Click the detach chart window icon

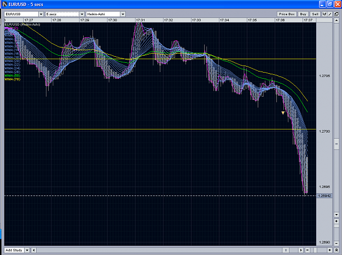(337, 14)
